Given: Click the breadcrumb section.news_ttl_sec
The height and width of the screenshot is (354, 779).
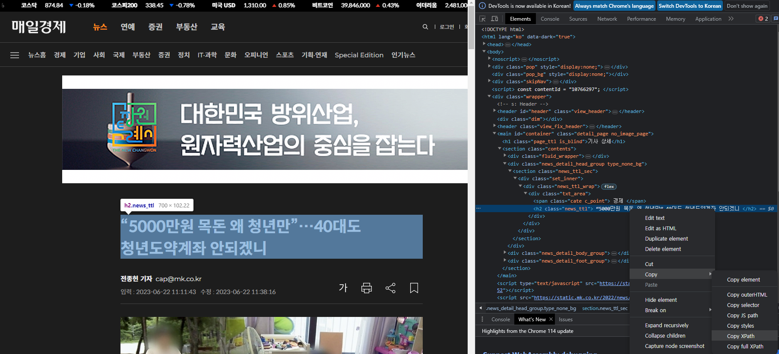Looking at the screenshot, I should [605, 308].
